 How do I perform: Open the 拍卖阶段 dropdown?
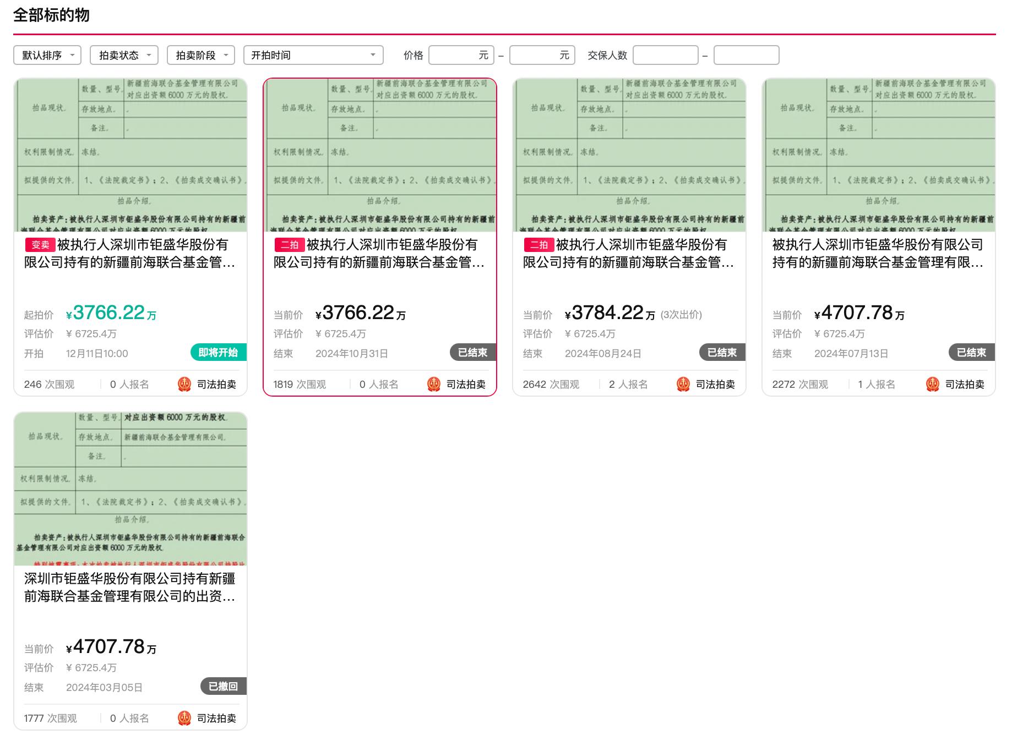200,54
